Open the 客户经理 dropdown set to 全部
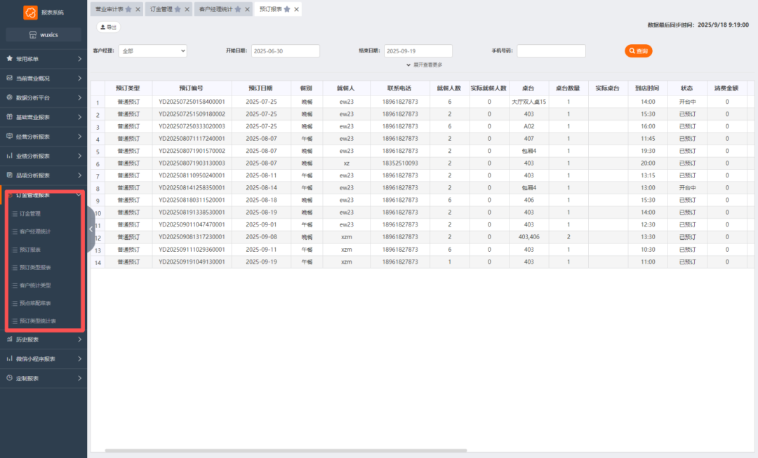The height and width of the screenshot is (458, 758). [153, 50]
